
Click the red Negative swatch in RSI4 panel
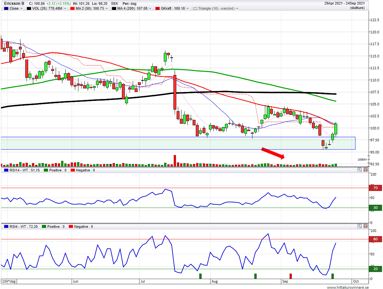point(71,227)
